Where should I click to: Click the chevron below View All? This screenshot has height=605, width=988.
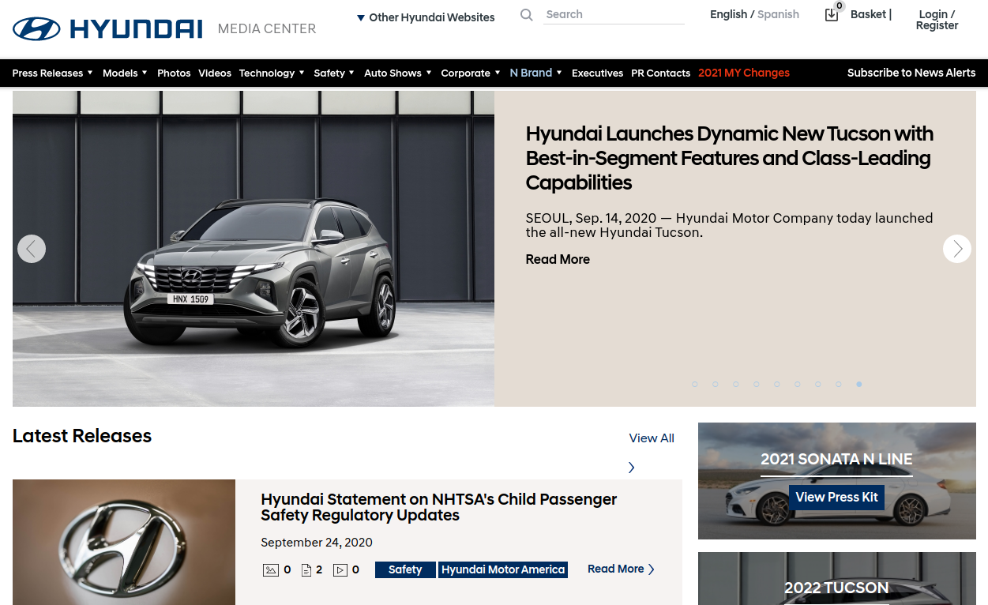click(x=631, y=468)
